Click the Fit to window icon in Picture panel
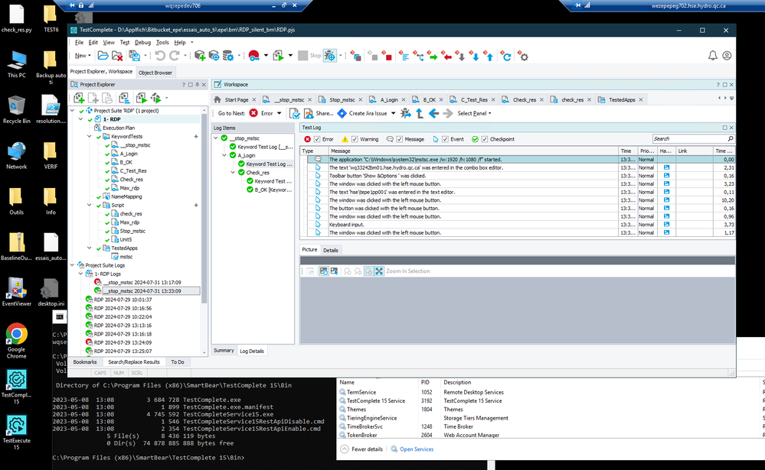This screenshot has width=765, height=470. click(379, 271)
